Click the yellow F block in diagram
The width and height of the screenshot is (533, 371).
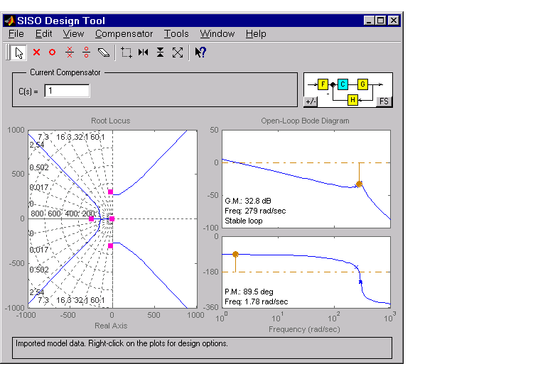pos(322,84)
